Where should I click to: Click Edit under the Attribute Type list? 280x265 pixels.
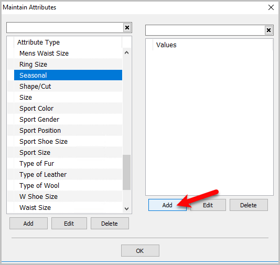(69, 224)
